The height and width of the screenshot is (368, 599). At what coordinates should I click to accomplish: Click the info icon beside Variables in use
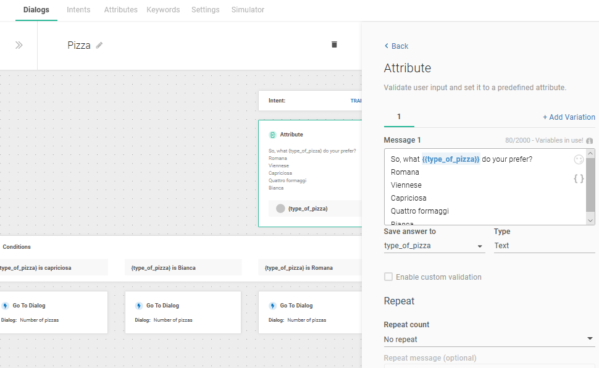tap(590, 141)
